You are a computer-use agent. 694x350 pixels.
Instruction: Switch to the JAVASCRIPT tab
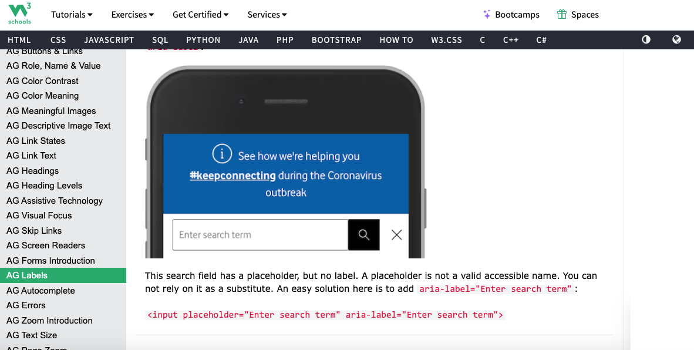tap(109, 40)
